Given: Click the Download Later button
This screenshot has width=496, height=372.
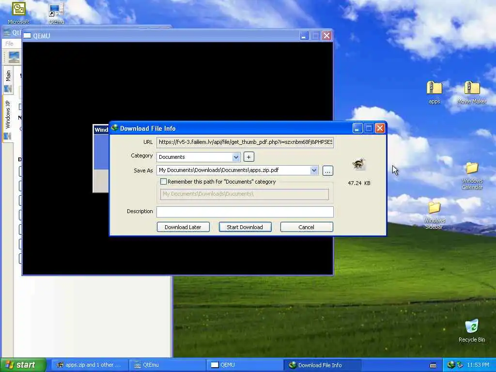Looking at the screenshot, I should click(183, 227).
